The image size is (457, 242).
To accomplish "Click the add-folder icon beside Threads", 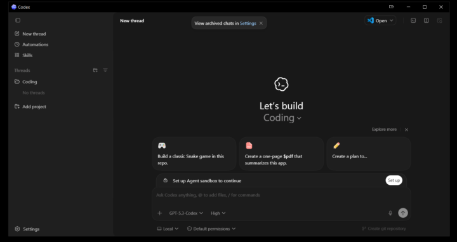I will (x=95, y=71).
